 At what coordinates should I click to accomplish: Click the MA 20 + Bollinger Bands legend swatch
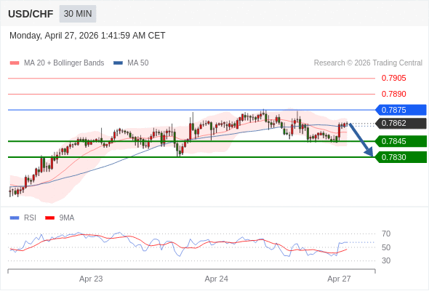pyautogui.click(x=15, y=63)
